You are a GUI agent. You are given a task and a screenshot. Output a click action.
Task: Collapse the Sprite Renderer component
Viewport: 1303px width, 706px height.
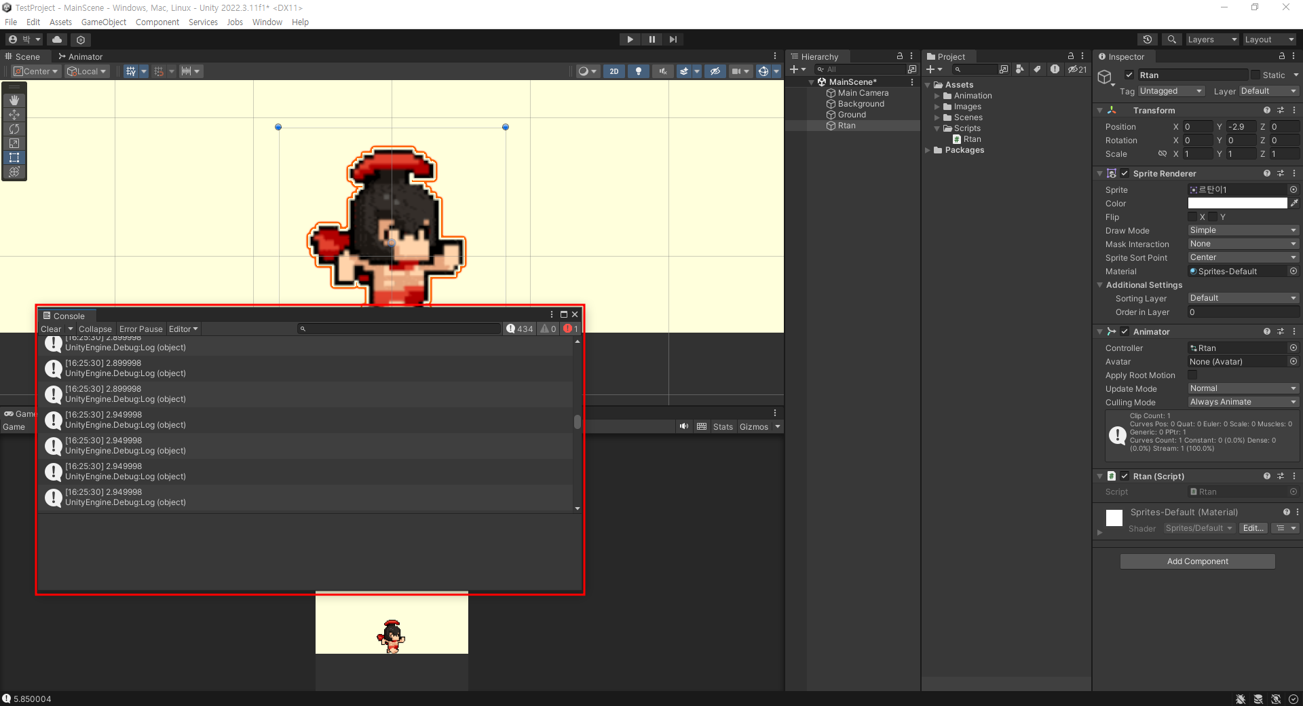(x=1100, y=174)
